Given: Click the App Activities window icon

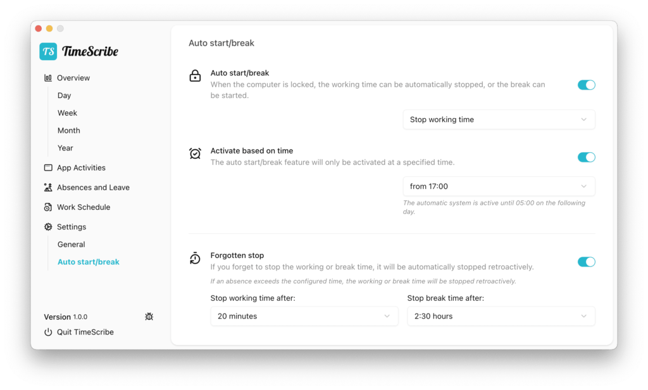Looking at the screenshot, I should click(48, 168).
